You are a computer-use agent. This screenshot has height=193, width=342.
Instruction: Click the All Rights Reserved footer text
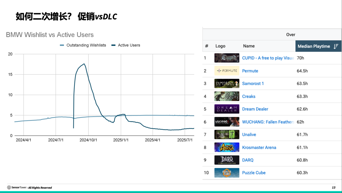click(40, 188)
